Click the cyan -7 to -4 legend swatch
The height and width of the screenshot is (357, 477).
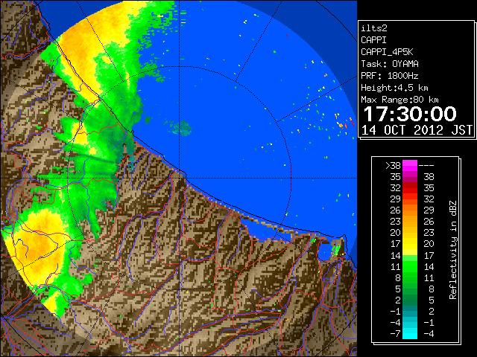coord(410,333)
